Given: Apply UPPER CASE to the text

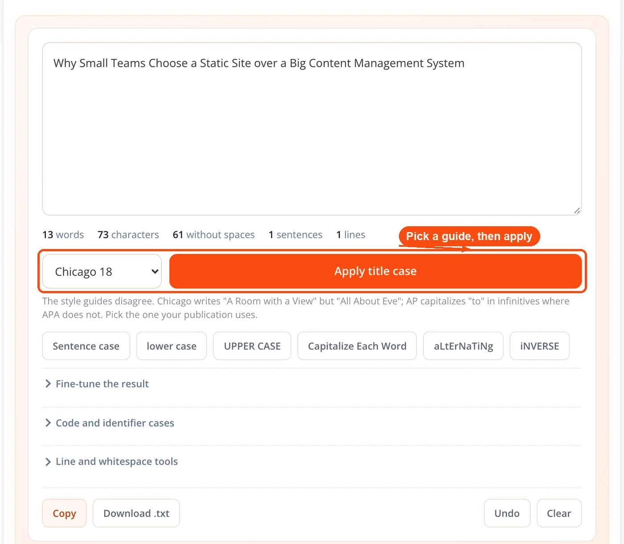Looking at the screenshot, I should click(x=252, y=346).
